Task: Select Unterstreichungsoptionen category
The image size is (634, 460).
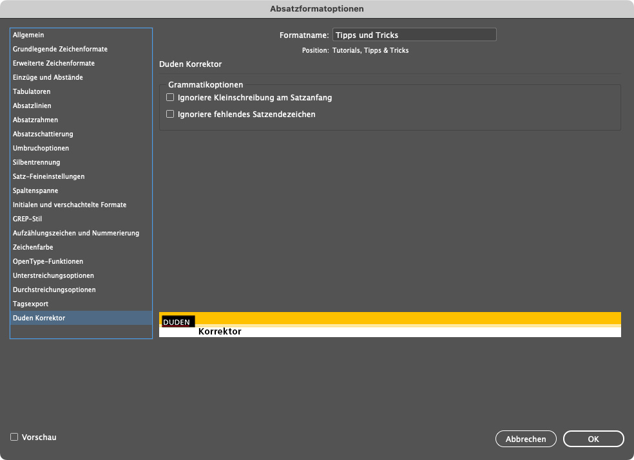Action: point(81,275)
